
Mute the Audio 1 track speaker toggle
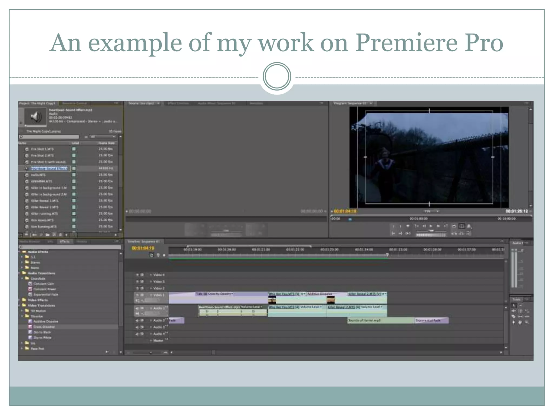[x=137, y=308]
